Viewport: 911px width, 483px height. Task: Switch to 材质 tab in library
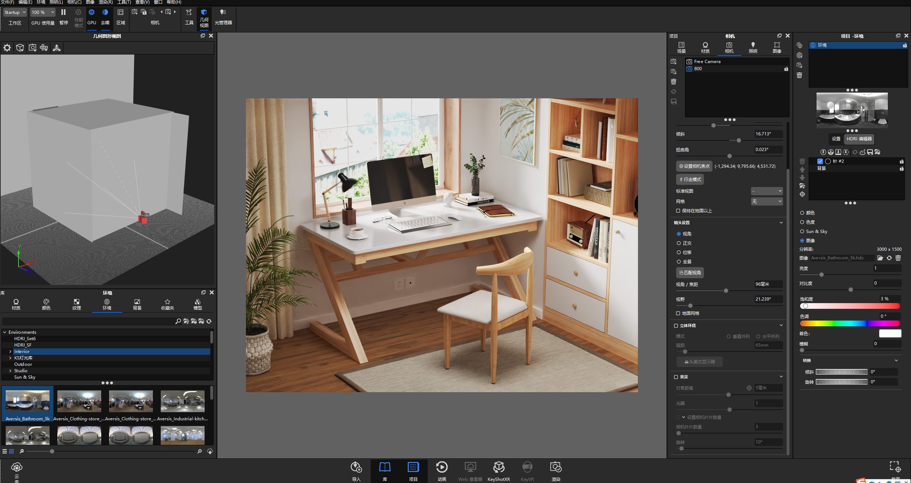point(16,305)
